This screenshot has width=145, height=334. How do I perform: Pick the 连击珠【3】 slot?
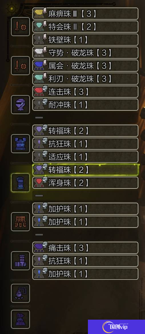[85, 92]
